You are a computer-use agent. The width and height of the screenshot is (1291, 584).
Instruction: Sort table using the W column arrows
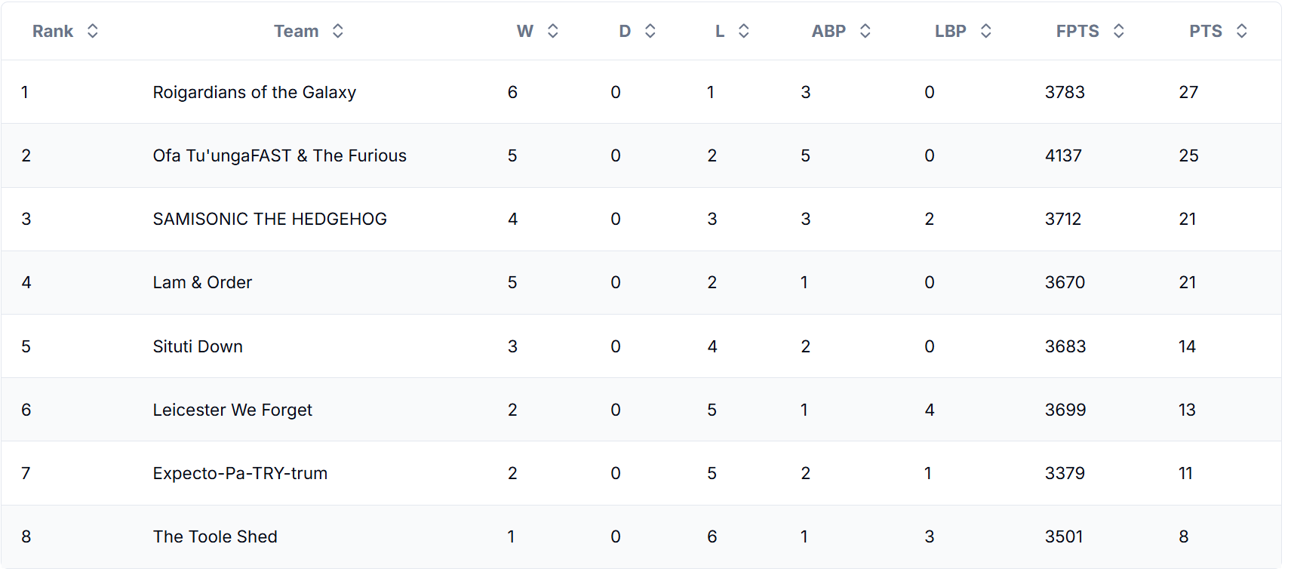[x=553, y=31]
